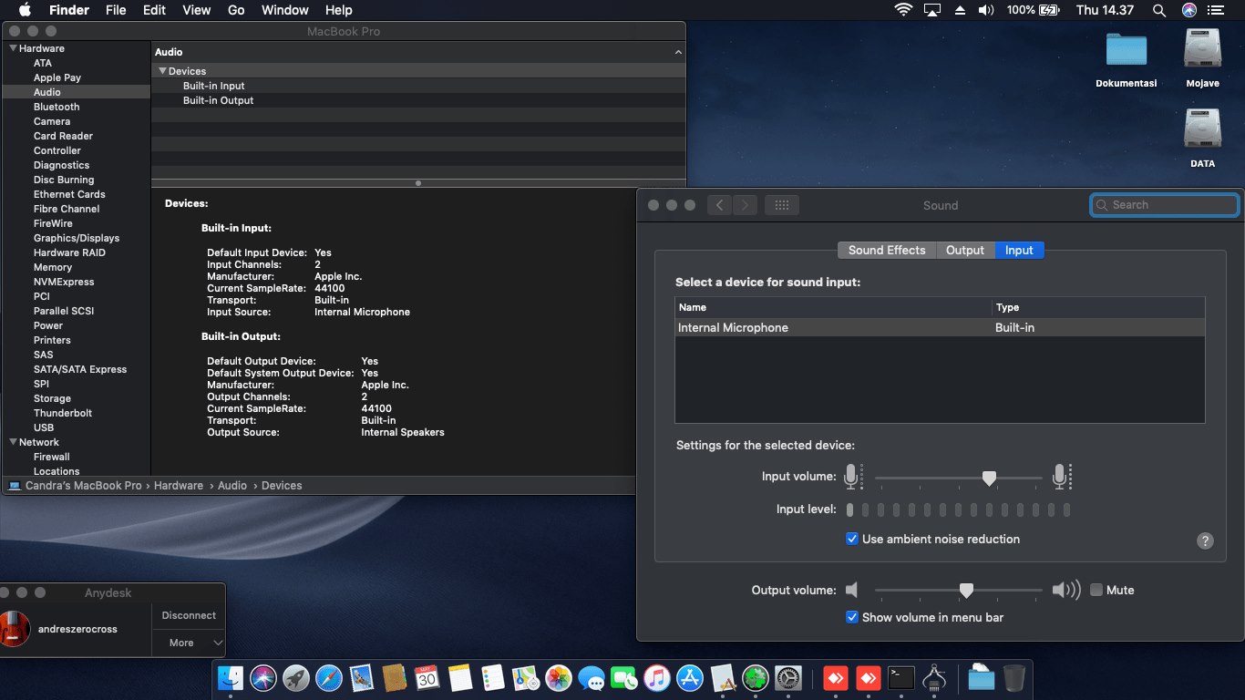This screenshot has width=1245, height=700.
Task: Adjust the Input volume slider
Action: (989, 478)
